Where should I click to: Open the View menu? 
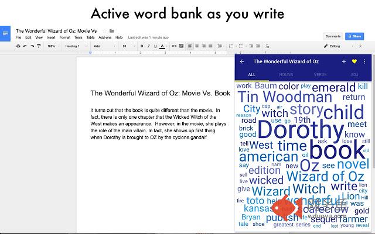(x=39, y=37)
